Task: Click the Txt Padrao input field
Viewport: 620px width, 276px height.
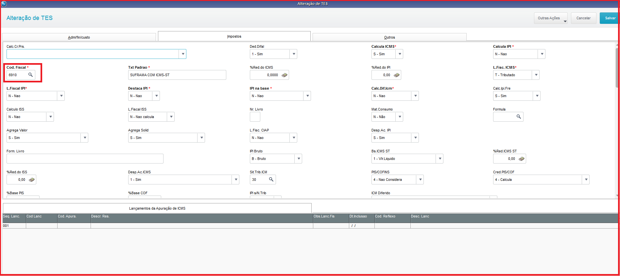Action: [177, 75]
